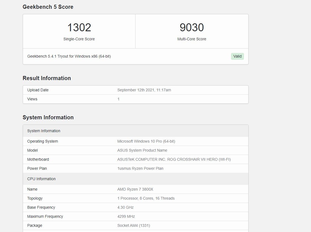
Task: Select 1 Processor, 8 Cores, 16 Threads
Action: pyautogui.click(x=146, y=198)
